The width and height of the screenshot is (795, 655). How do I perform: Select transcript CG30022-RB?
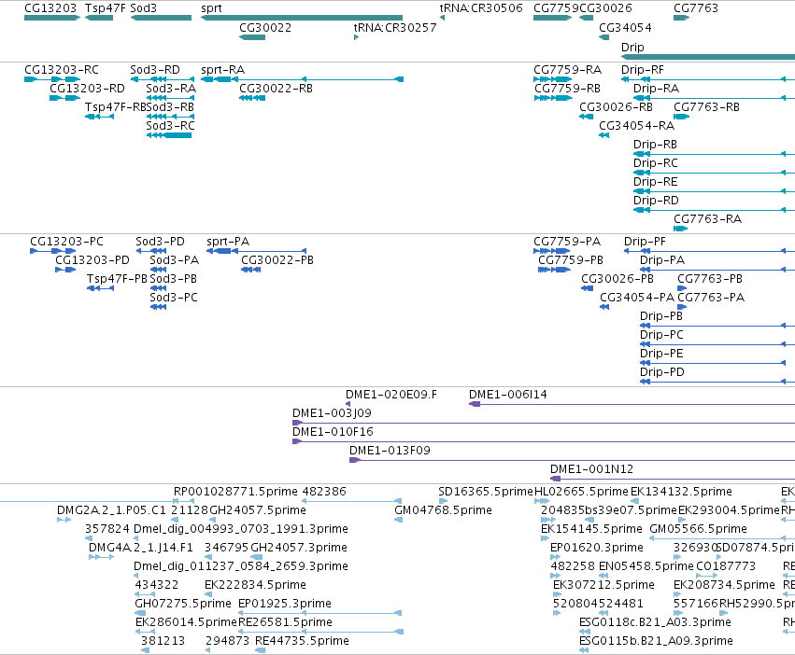tap(276, 89)
